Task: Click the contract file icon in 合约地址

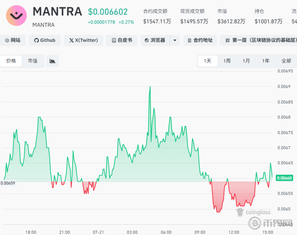Action: pyautogui.click(x=189, y=40)
